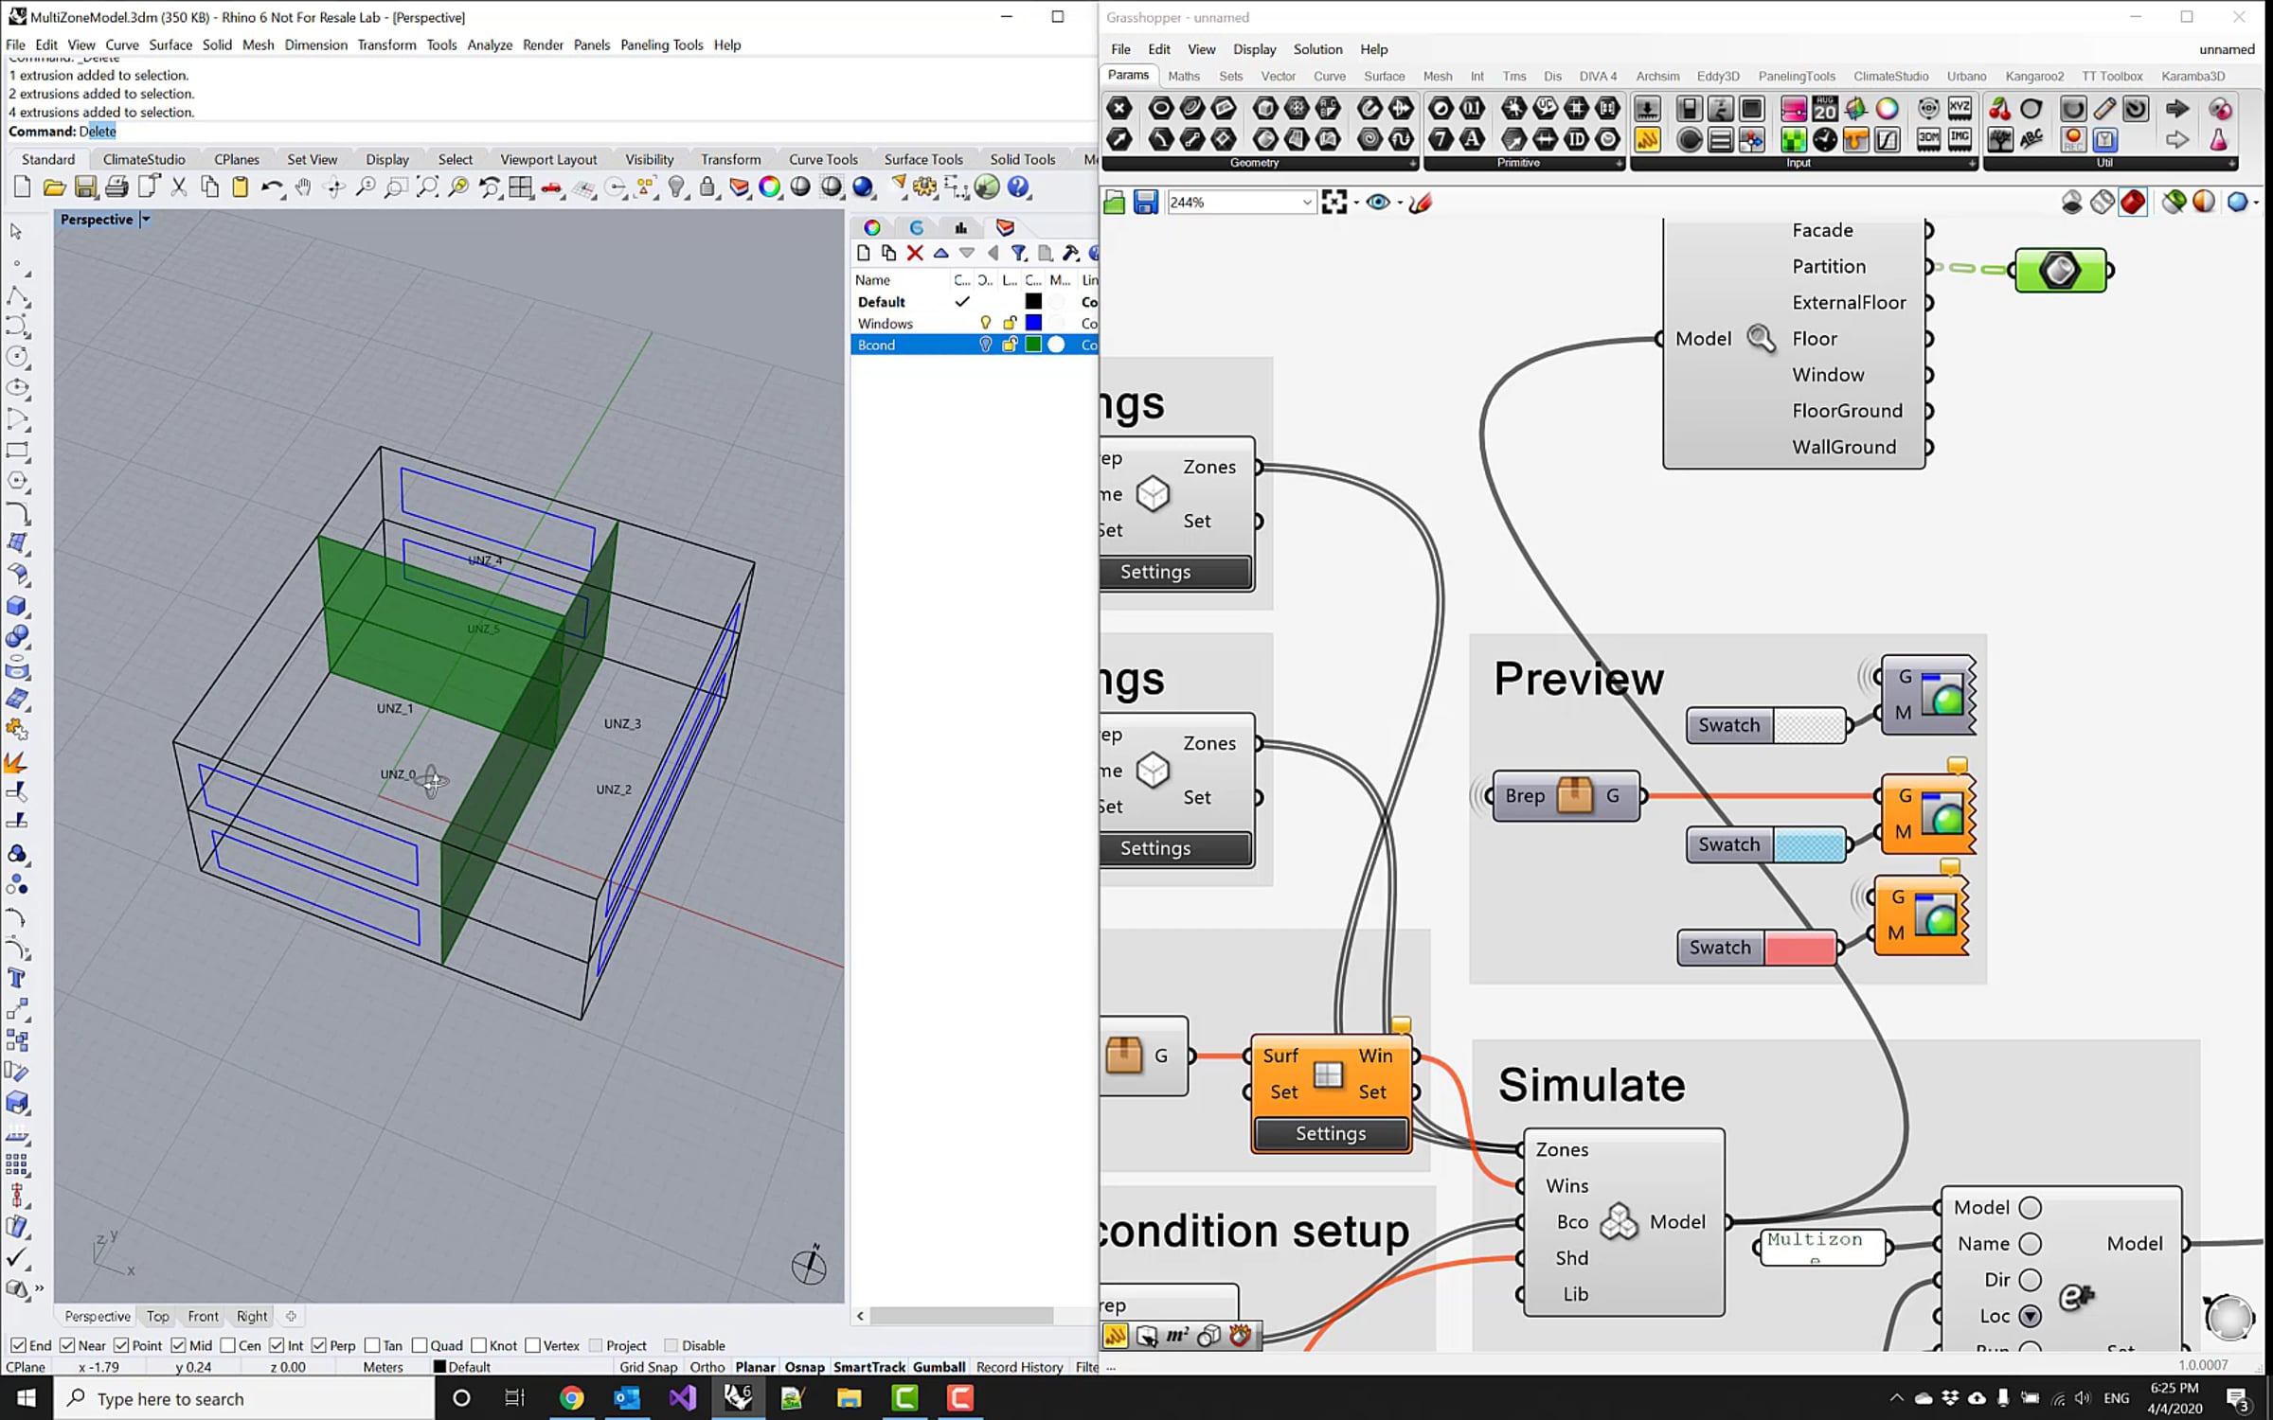This screenshot has height=1420, width=2273.
Task: Click Ortho in the Rhino status bar
Action: pyautogui.click(x=707, y=1367)
